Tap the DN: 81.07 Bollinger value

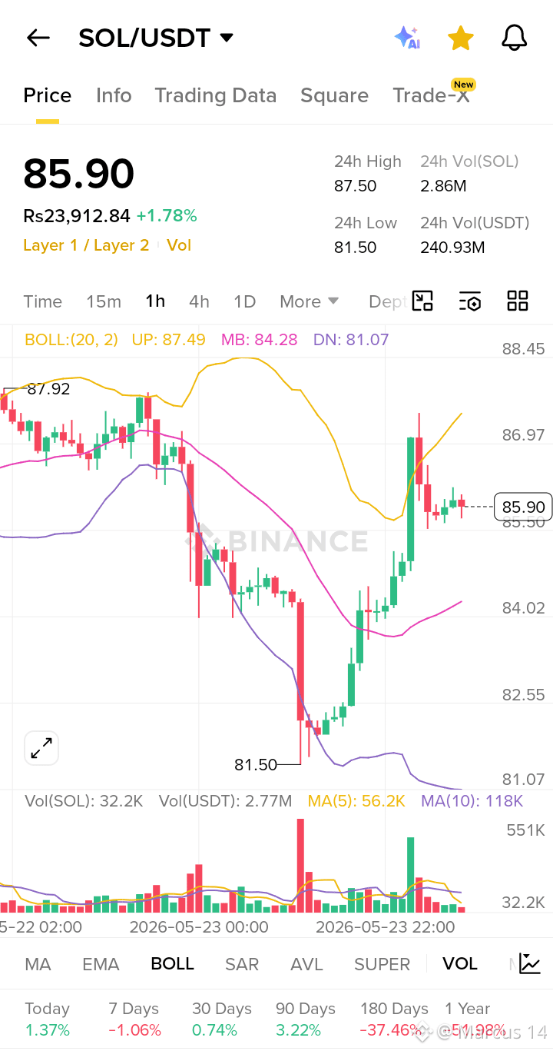[351, 339]
